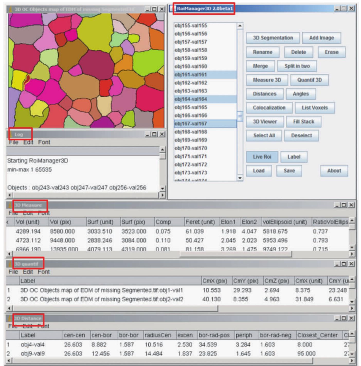Click the Quantif 3D button
This screenshot has width=361, height=366.
tap(309, 80)
